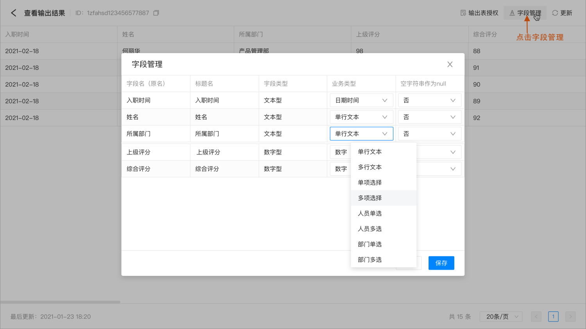Screen dimensions: 586x329
Task: Open 输出表授权 in the top bar
Action: [x=479, y=13]
